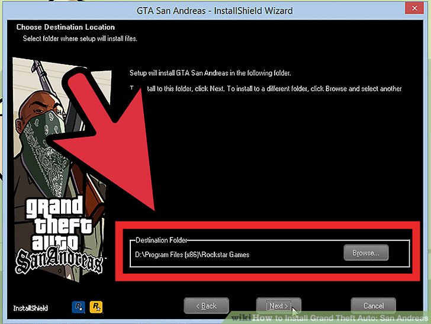
Task: Close the InstallShield Wizard window
Action: tap(414, 8)
